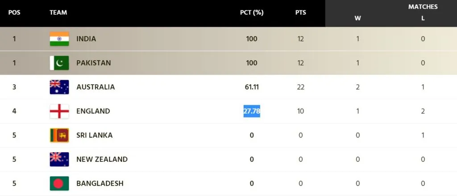The image size is (457, 196).
Task: Click the Bangladesh flag icon
Action: click(59, 183)
